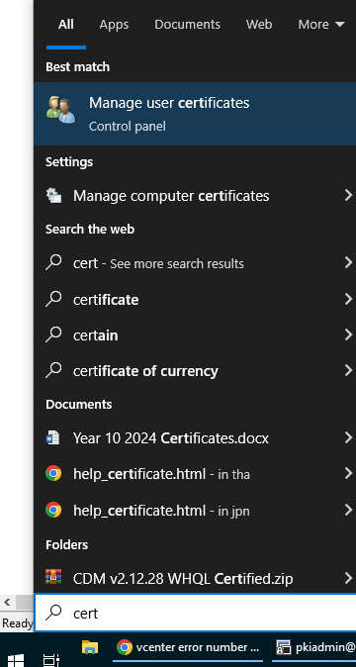Click inside the cert search input field
This screenshot has width=356, height=667.
[x=196, y=613]
